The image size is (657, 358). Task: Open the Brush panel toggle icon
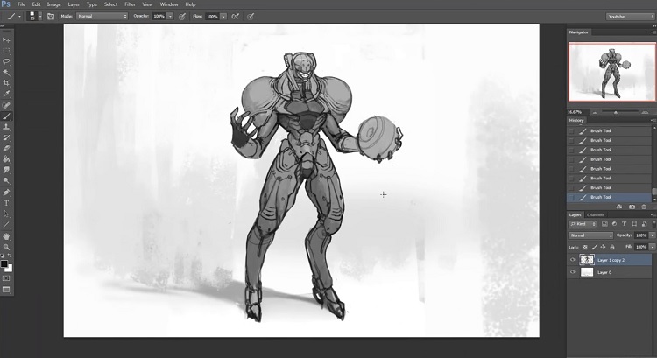[x=49, y=16]
